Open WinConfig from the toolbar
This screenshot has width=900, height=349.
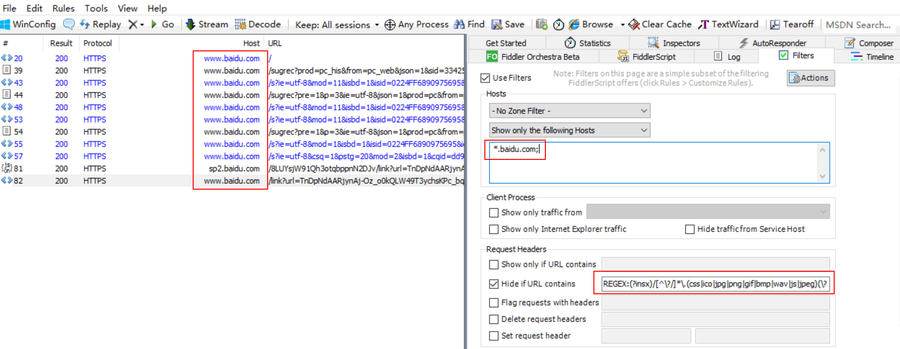(28, 24)
